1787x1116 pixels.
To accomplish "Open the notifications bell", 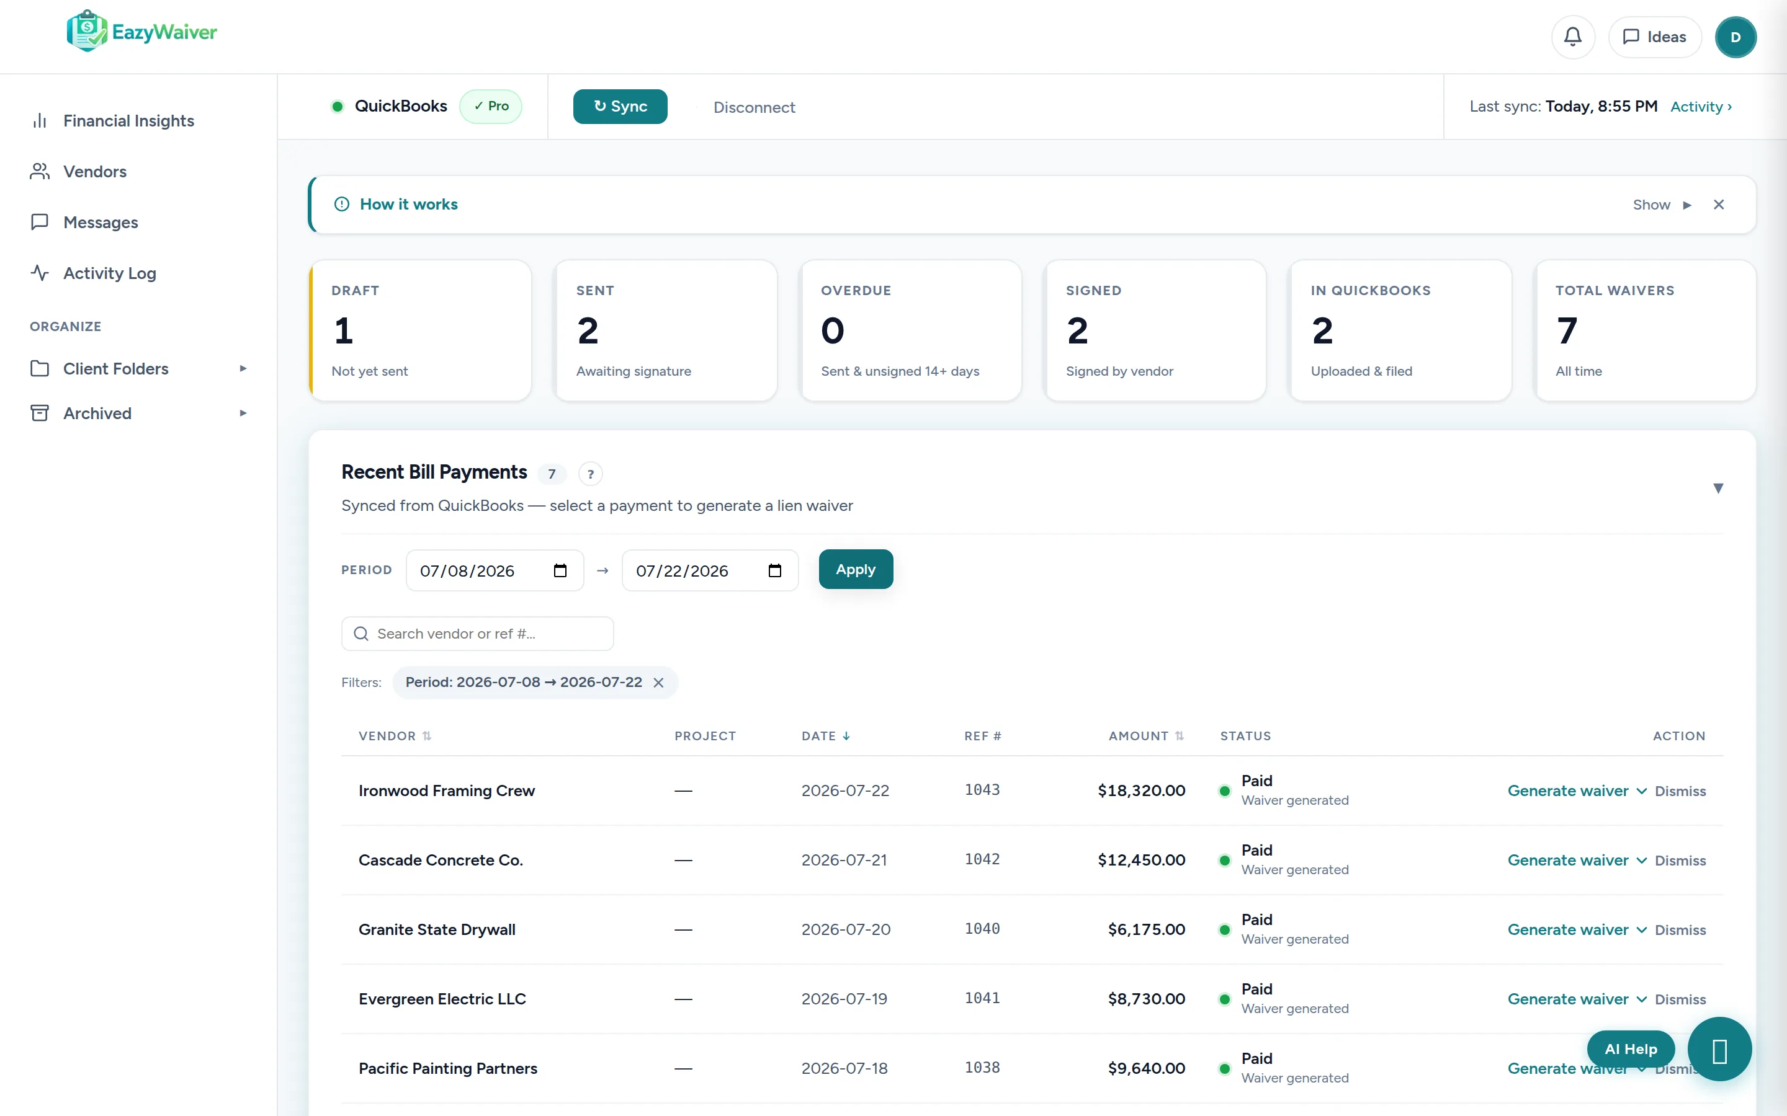I will [1573, 37].
